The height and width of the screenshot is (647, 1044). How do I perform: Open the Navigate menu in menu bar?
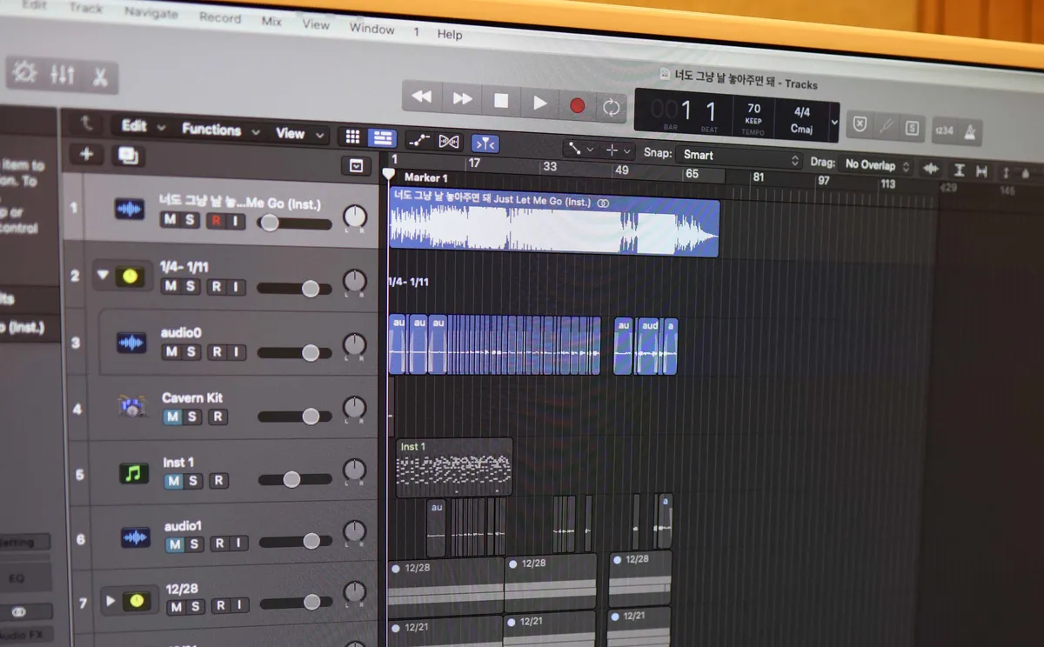151,13
